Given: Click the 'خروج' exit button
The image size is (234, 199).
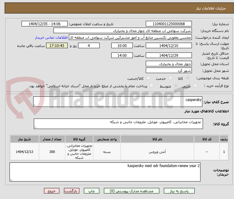Looking at the screenshot, I should [x=51, y=191].
